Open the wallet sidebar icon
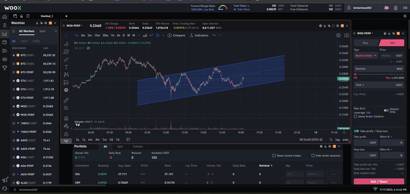This screenshot has height=194, width=410. pyautogui.click(x=4, y=42)
